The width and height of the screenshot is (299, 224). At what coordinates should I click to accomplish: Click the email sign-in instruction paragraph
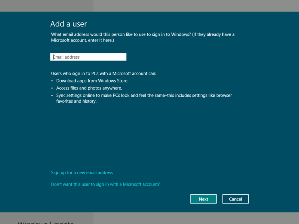[x=143, y=37]
